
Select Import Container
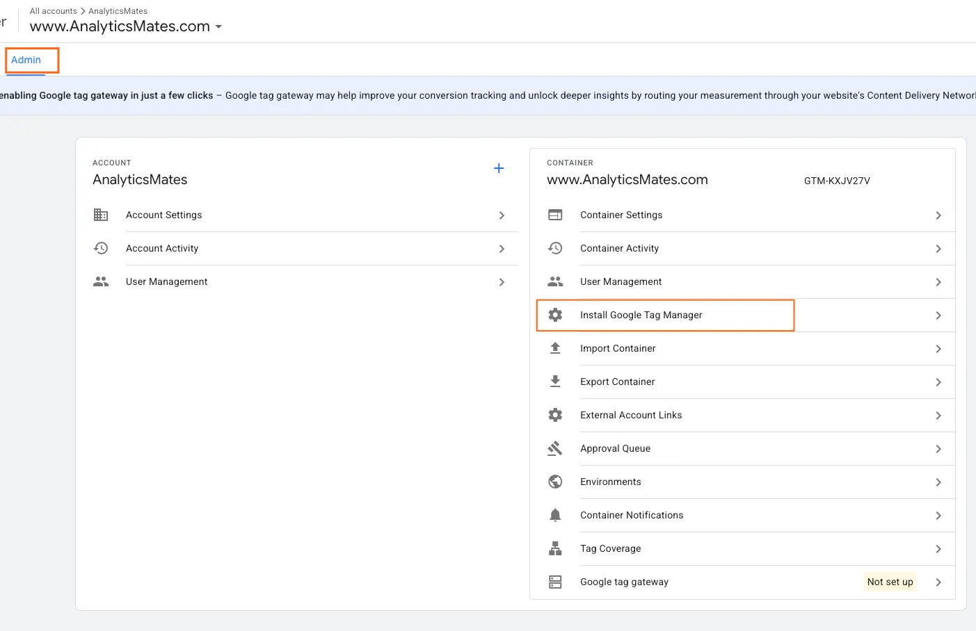(742, 349)
